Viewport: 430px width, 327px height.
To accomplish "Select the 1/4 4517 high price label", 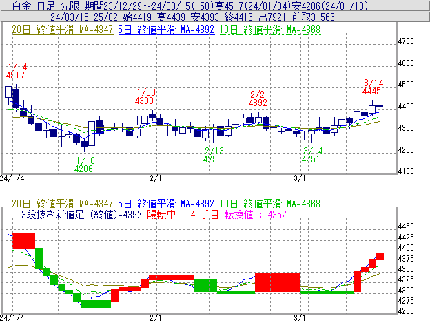I will pyautogui.click(x=17, y=71).
